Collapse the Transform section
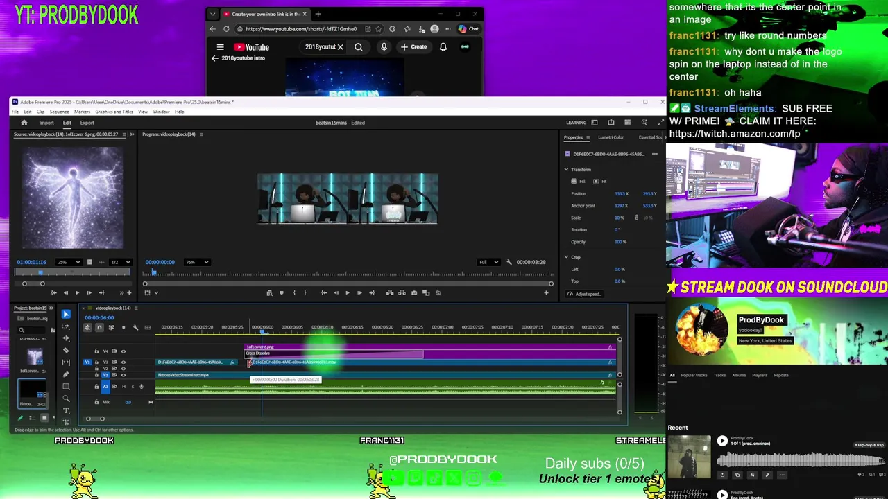This screenshot has width=888, height=499. [566, 169]
